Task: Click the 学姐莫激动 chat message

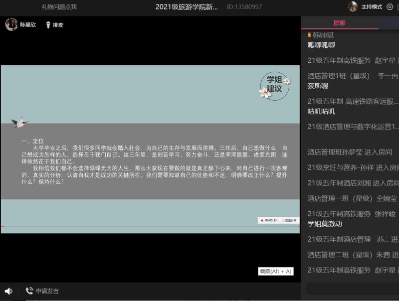Action: 325,224
